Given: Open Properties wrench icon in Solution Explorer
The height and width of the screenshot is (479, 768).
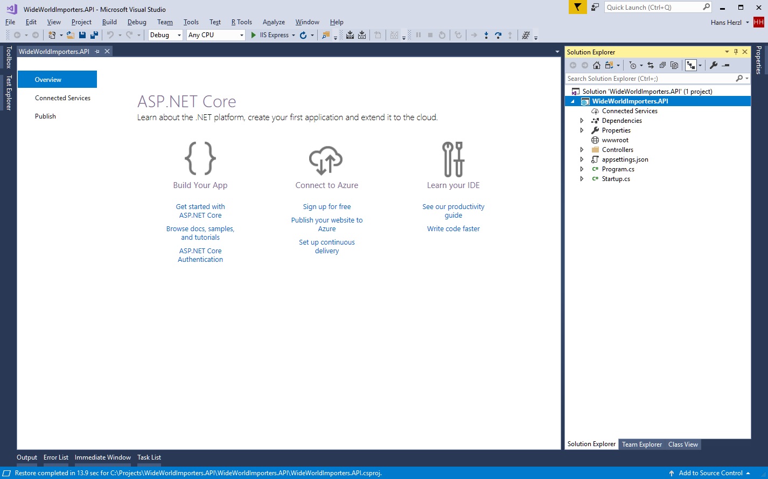Looking at the screenshot, I should coord(714,65).
